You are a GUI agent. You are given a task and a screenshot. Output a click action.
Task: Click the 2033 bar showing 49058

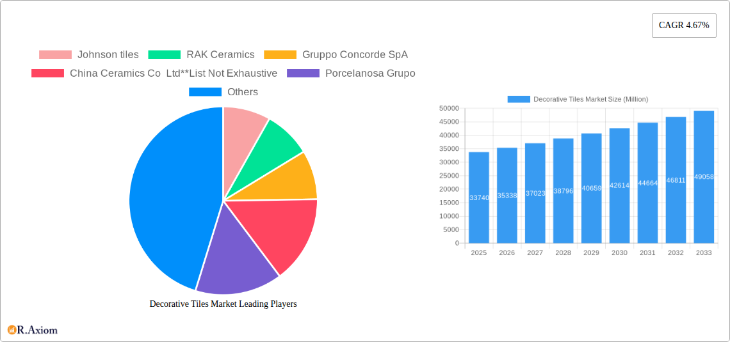click(x=704, y=177)
